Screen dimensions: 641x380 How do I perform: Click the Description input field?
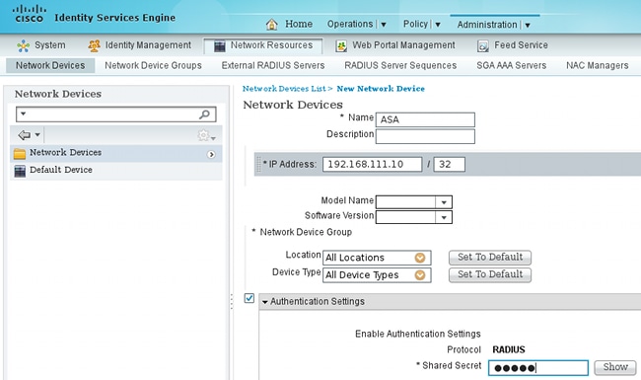click(425, 136)
